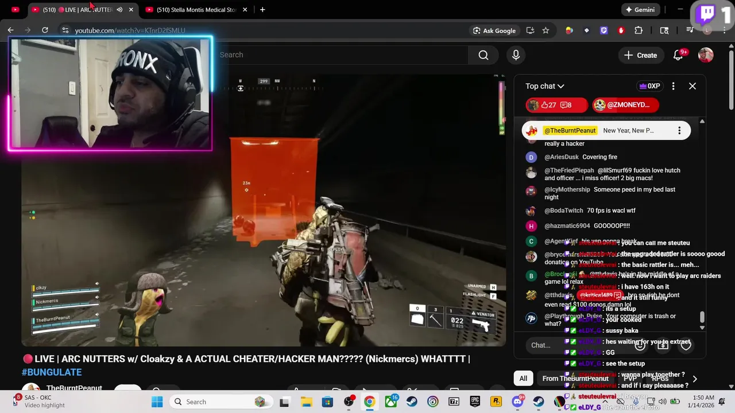Click the install app icon in address bar
Image resolution: width=735 pixels, height=413 pixels.
(530, 30)
